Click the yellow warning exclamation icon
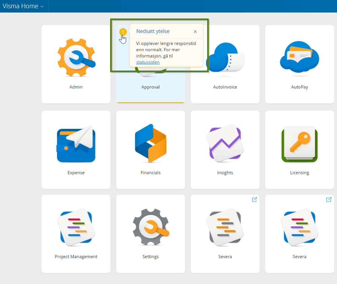Screen dimensions: 337x284 pyautogui.click(x=123, y=32)
